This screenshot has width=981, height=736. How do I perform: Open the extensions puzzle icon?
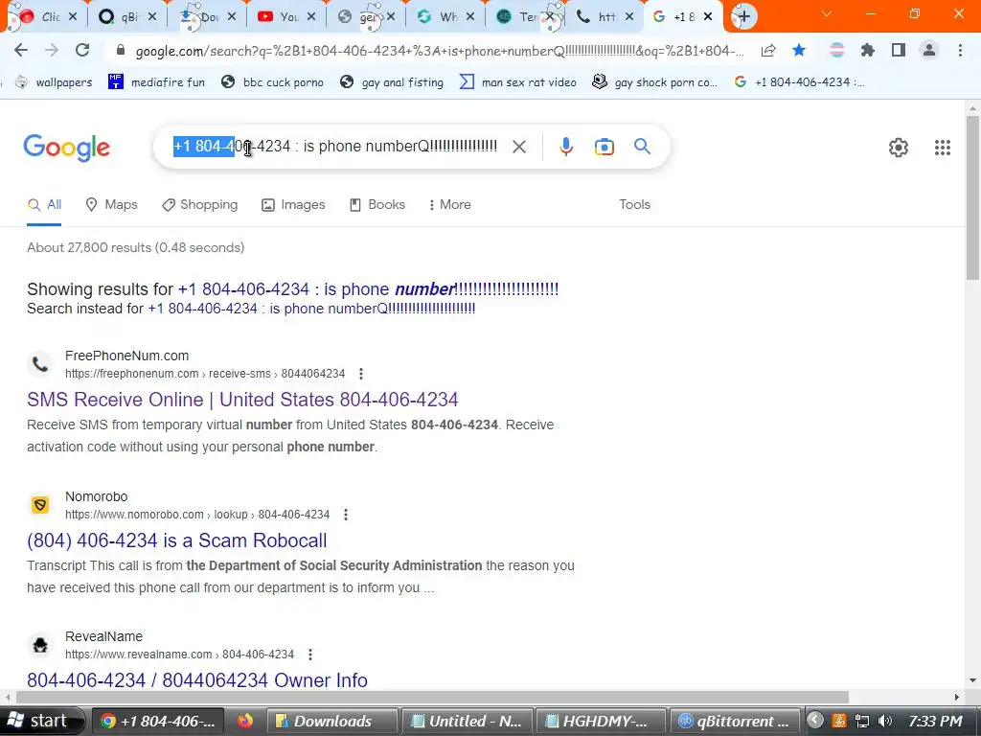868,50
